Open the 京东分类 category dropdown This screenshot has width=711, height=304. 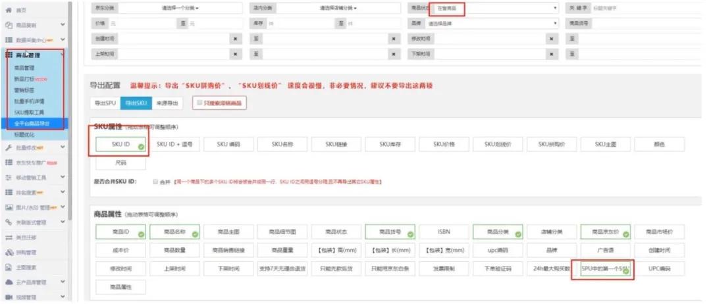point(180,8)
